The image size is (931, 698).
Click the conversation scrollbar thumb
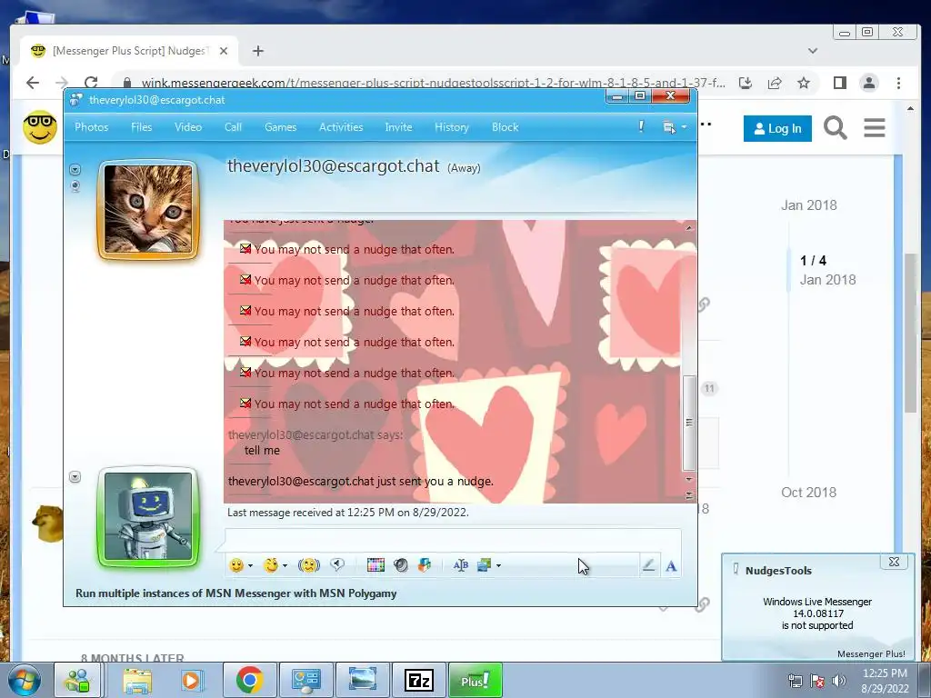[x=689, y=423]
